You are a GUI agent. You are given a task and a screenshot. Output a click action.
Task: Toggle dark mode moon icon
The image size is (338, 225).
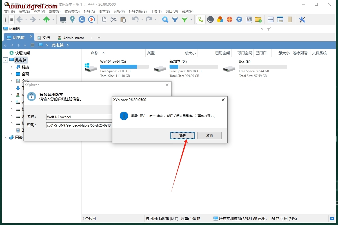210,19
